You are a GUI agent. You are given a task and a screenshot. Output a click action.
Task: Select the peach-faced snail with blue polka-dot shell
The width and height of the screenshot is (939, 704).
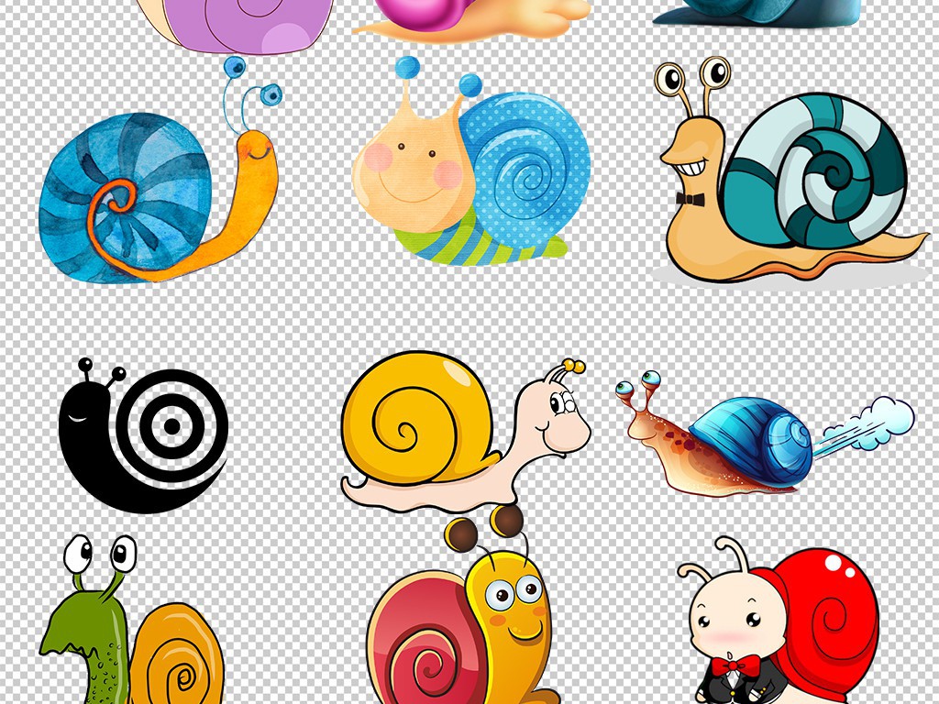point(472,161)
